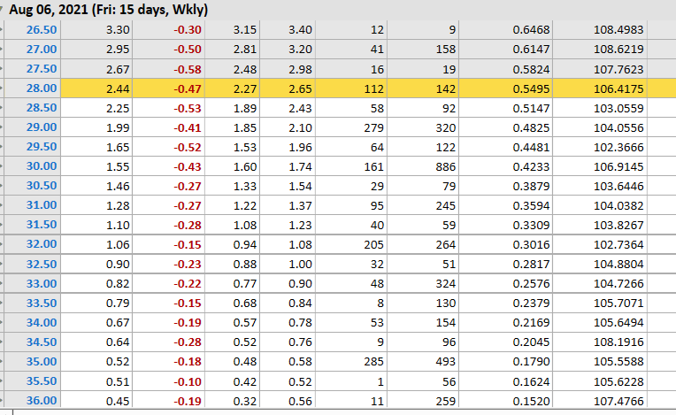Click delta value 0.5495
Screen dimensions: 676x415
click(x=531, y=88)
